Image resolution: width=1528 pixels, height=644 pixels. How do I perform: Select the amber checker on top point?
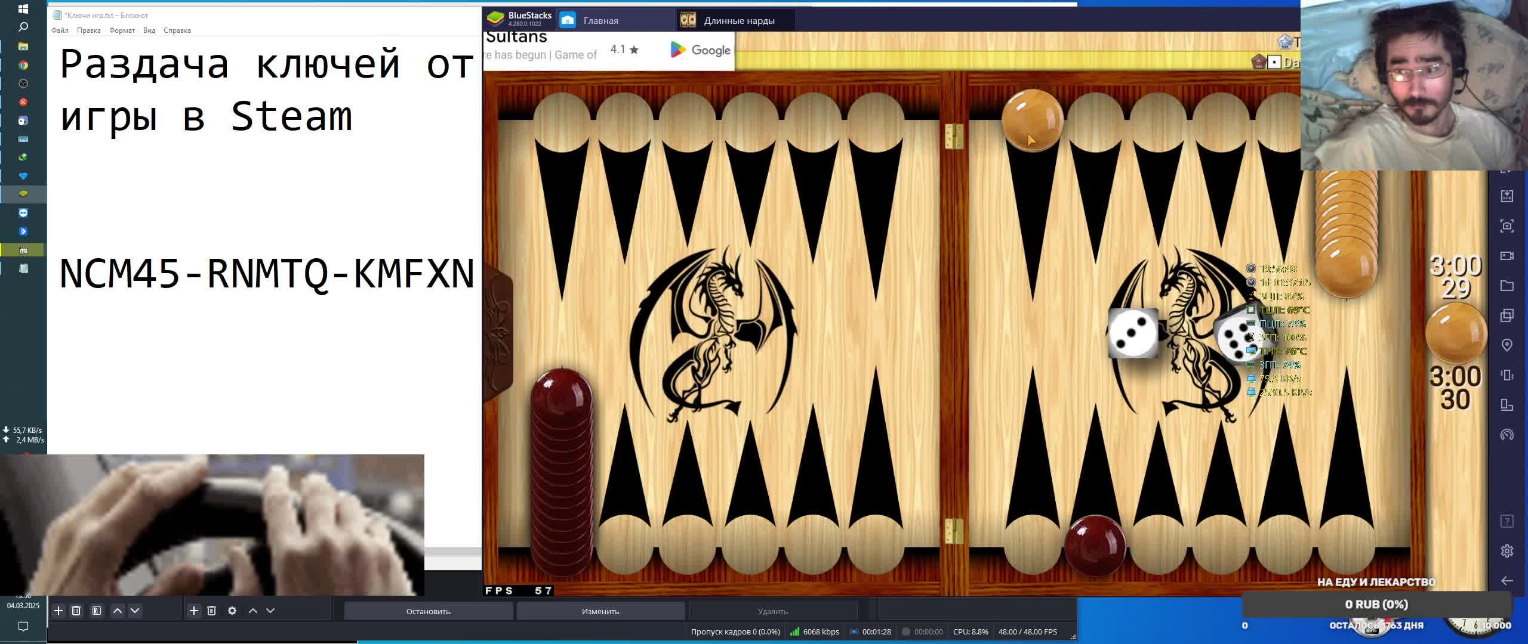point(1032,120)
